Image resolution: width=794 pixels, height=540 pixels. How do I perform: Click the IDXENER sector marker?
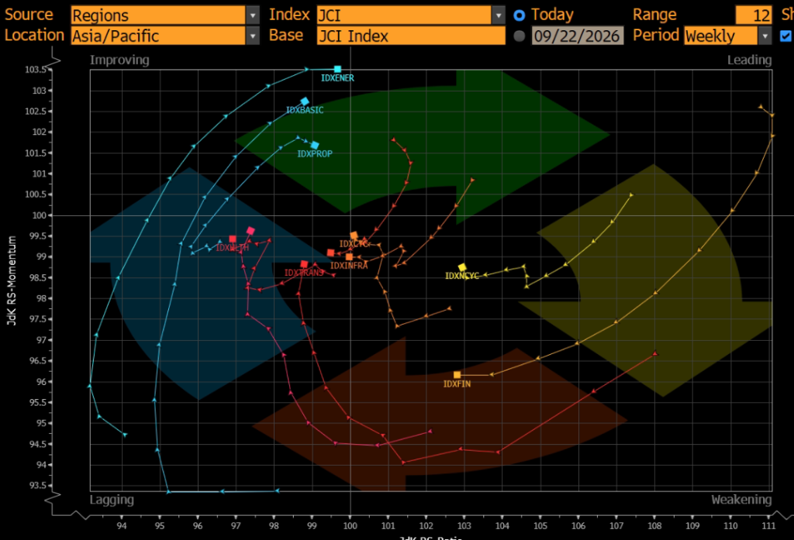pyautogui.click(x=338, y=69)
